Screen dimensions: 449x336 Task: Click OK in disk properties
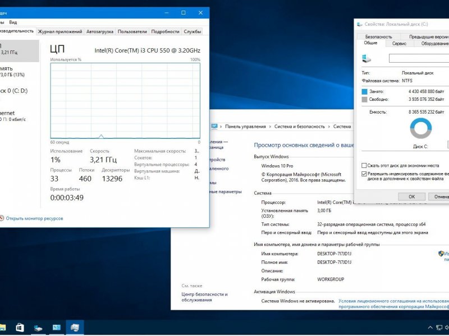(x=411, y=197)
